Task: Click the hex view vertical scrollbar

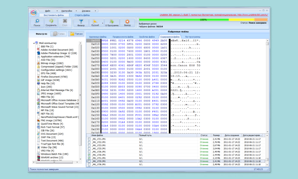Action: pyautogui.click(x=267, y=86)
